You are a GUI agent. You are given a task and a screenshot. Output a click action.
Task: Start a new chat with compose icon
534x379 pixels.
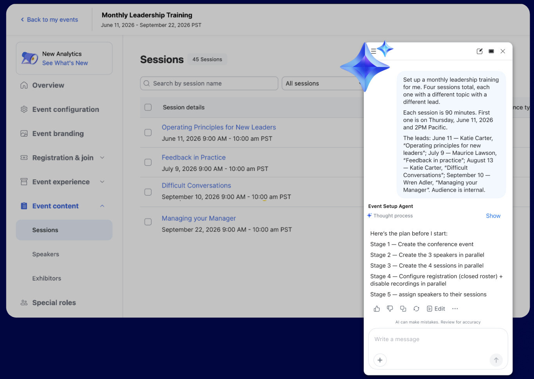click(480, 51)
